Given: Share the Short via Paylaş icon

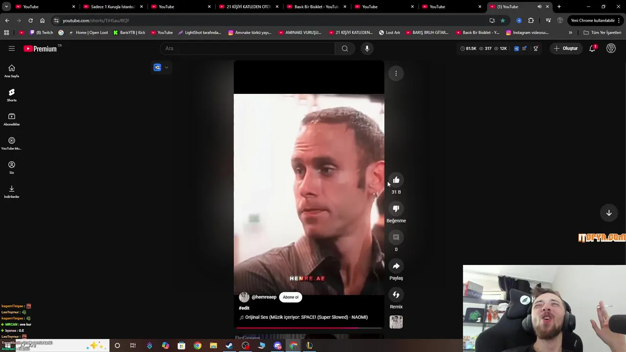Looking at the screenshot, I should click(x=396, y=266).
